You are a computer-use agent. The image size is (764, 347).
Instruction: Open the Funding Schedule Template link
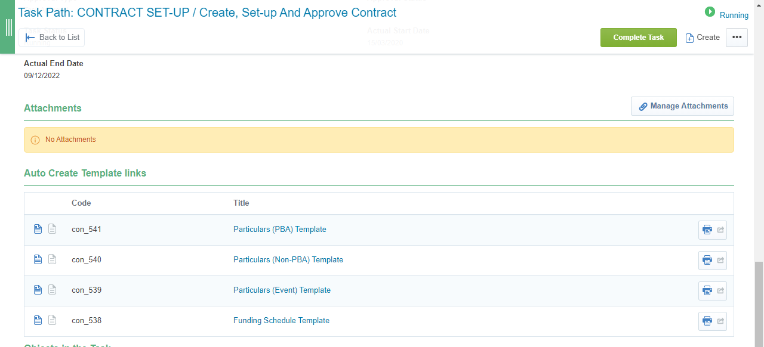[281, 321]
